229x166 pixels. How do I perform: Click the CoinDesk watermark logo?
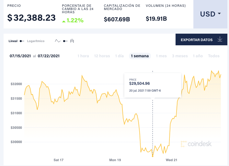[196, 144]
